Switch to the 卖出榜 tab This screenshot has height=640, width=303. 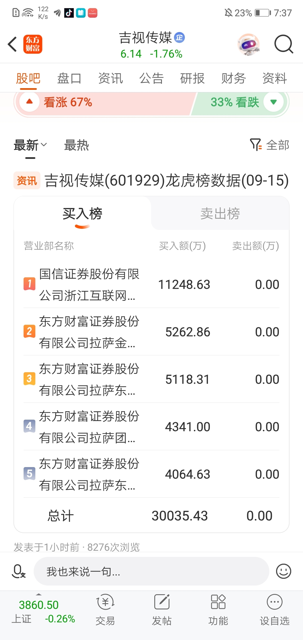220,214
